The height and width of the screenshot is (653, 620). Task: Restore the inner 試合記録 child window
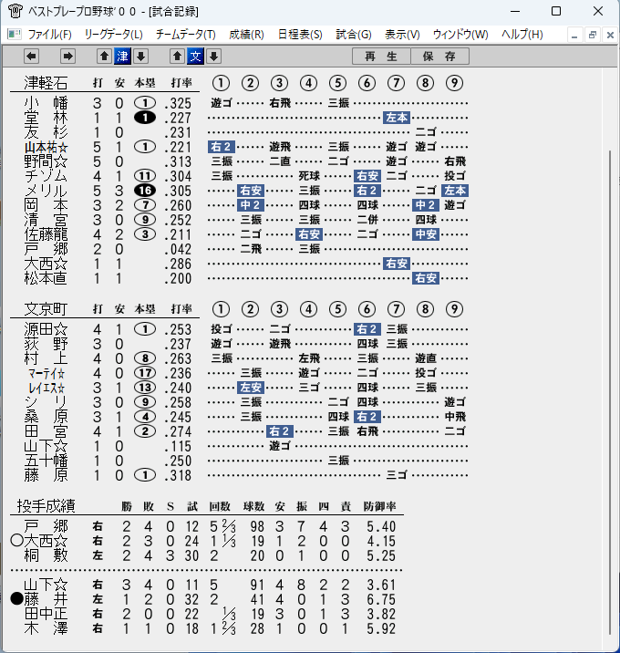coord(593,35)
